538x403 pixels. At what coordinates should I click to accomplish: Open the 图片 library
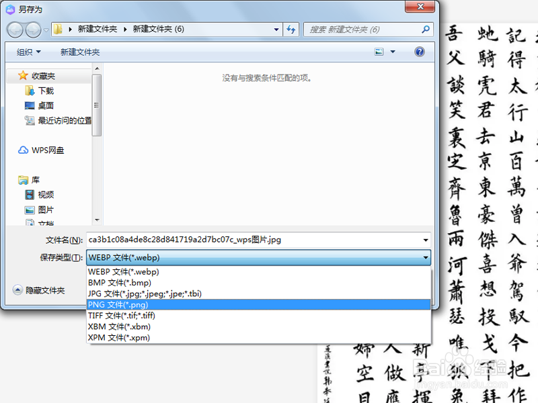(44, 209)
